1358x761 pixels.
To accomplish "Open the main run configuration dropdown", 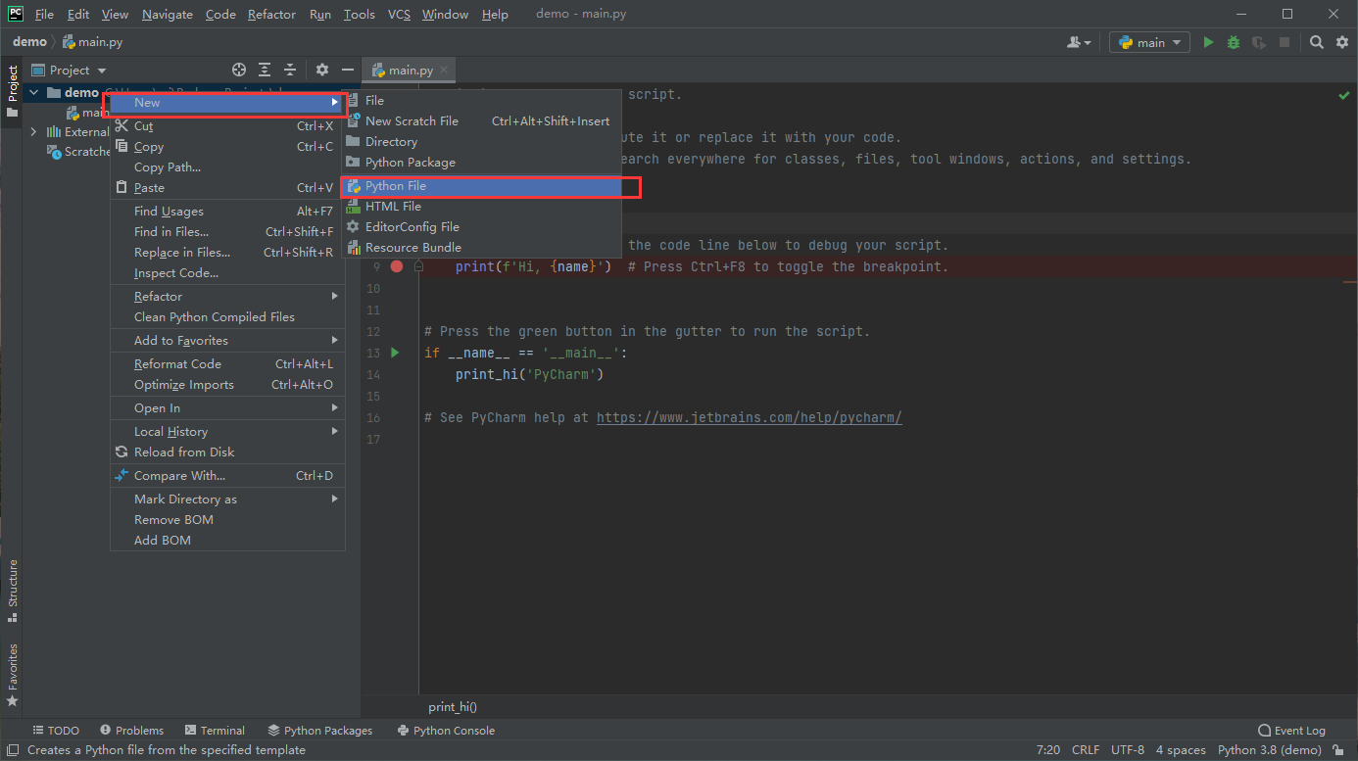I will (1149, 42).
